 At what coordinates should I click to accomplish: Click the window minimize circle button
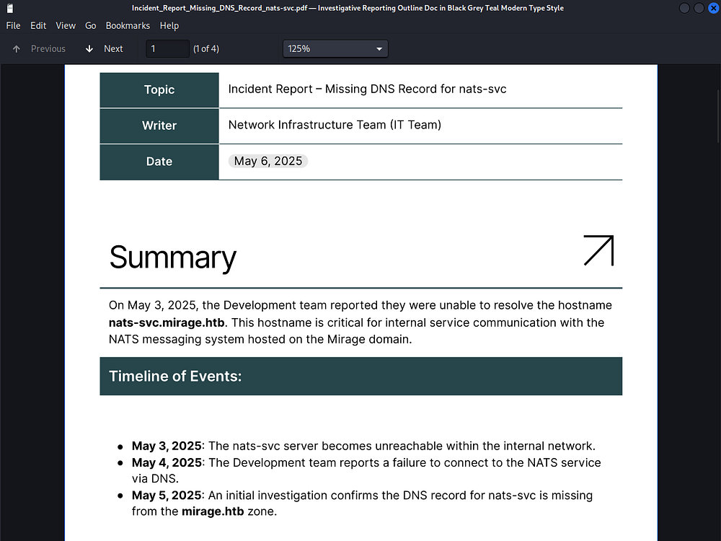(684, 8)
